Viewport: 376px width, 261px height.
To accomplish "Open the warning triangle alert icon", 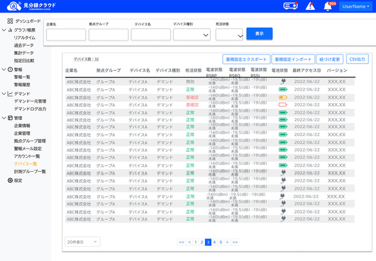I will coord(310,6).
